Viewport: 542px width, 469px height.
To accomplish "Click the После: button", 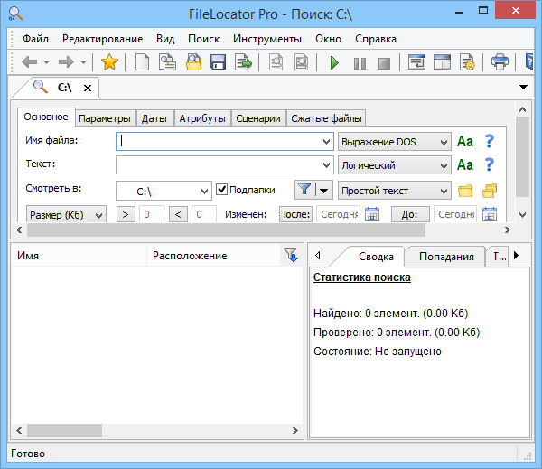I will [x=295, y=214].
